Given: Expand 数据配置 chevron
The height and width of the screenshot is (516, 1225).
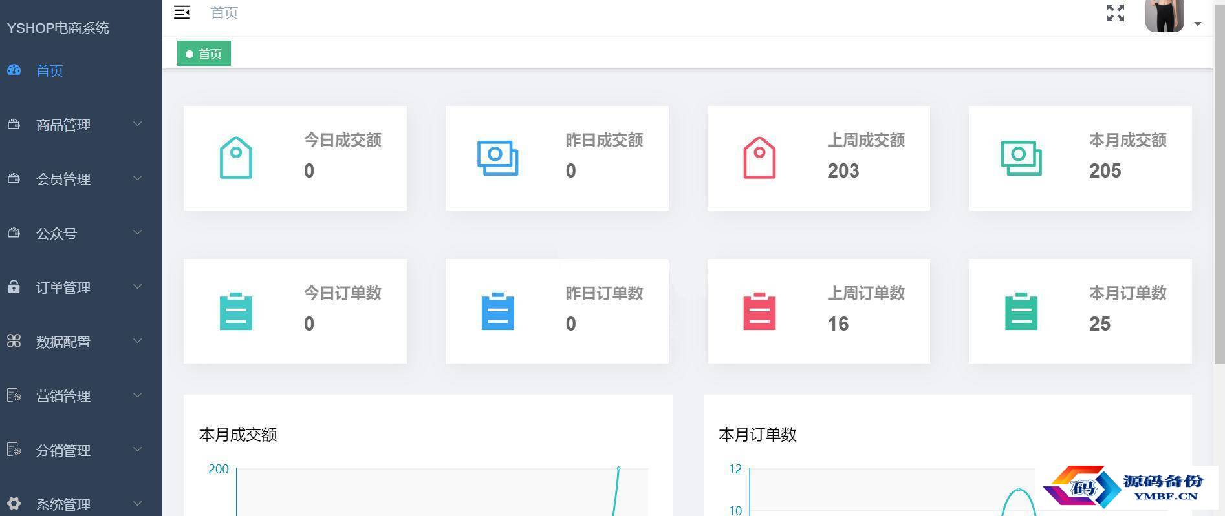Looking at the screenshot, I should tap(137, 341).
